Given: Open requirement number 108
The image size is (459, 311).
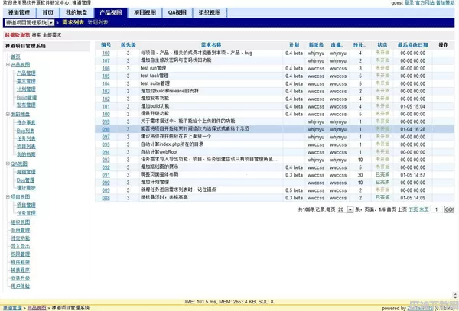Looking at the screenshot, I should [106, 53].
